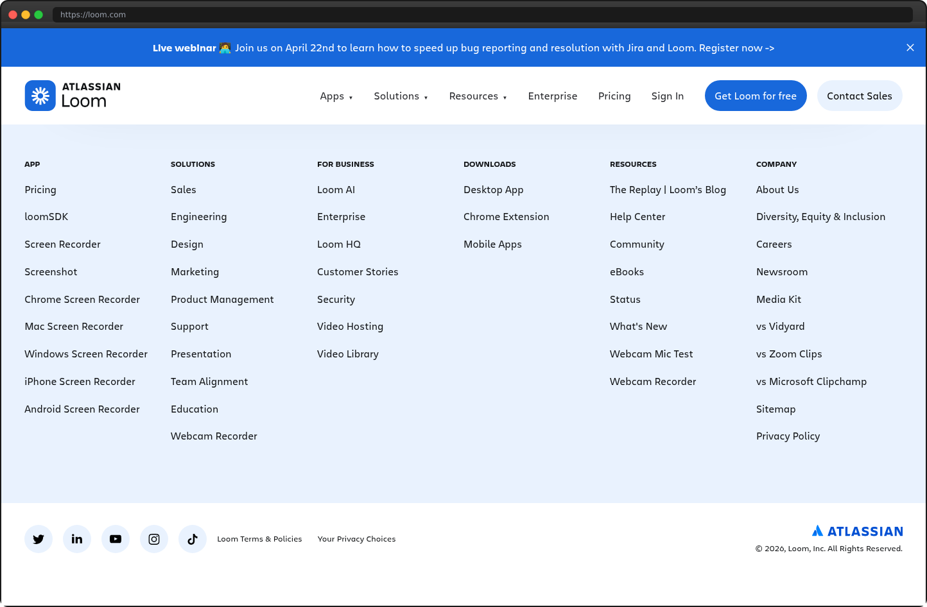Open Loom's TikTok page
Viewport: 927px width, 607px height.
click(193, 539)
